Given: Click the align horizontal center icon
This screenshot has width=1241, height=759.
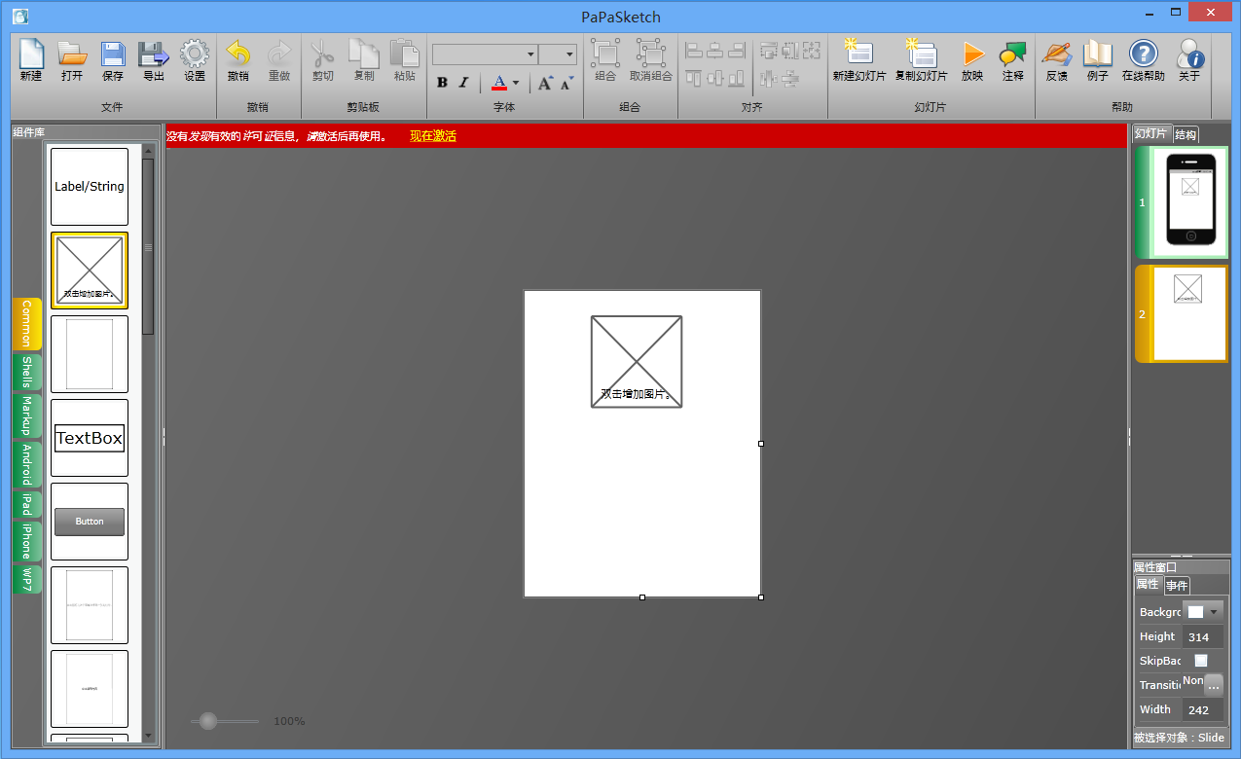Looking at the screenshot, I should point(715,50).
